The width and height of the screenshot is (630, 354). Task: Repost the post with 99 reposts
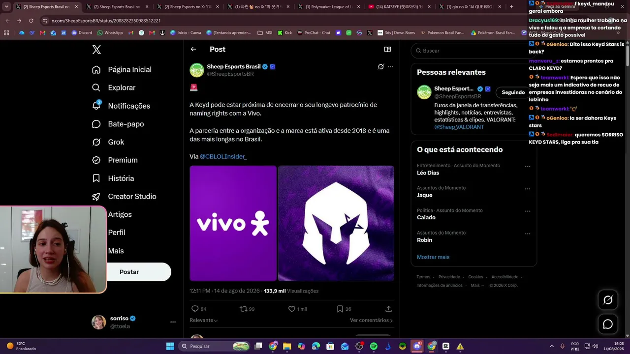(x=243, y=309)
